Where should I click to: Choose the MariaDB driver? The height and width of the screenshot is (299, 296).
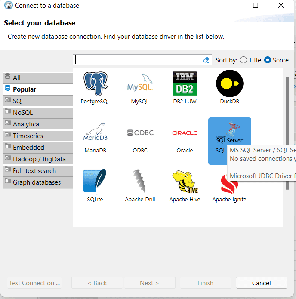[x=96, y=138]
